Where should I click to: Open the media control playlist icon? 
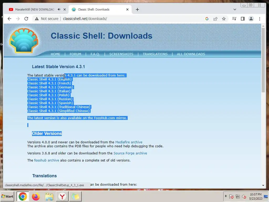(234, 19)
